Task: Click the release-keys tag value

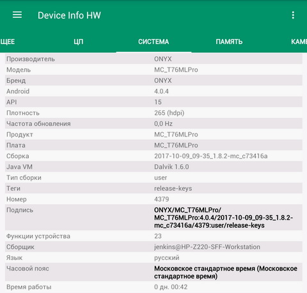Action: coord(173,188)
